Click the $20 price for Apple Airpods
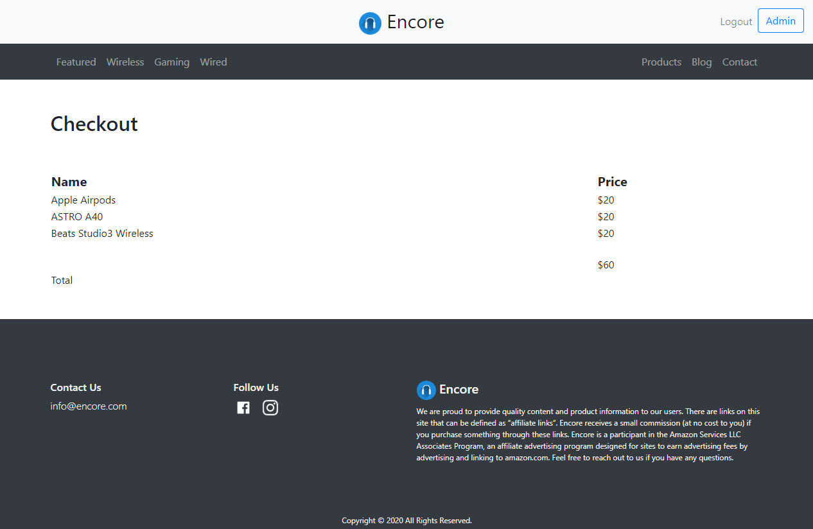813x529 pixels. [606, 200]
